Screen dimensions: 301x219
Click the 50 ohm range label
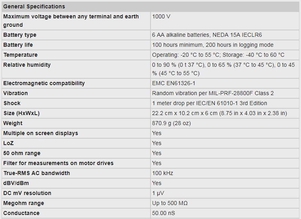tap(22, 153)
